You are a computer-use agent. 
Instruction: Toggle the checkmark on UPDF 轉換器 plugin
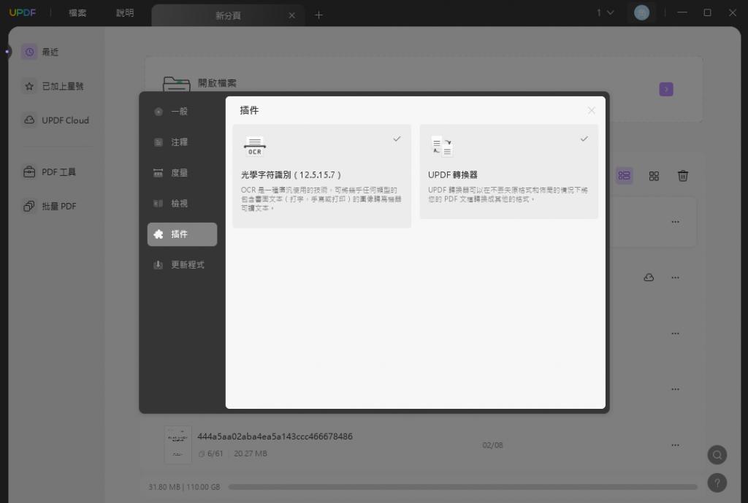point(584,139)
